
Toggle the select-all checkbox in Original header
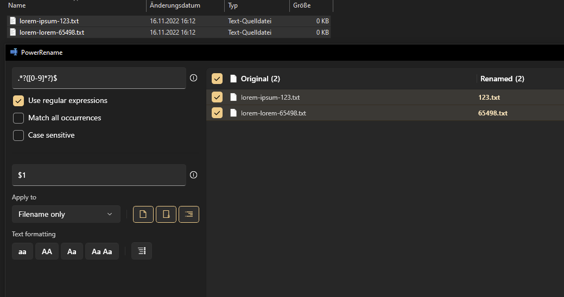[217, 79]
